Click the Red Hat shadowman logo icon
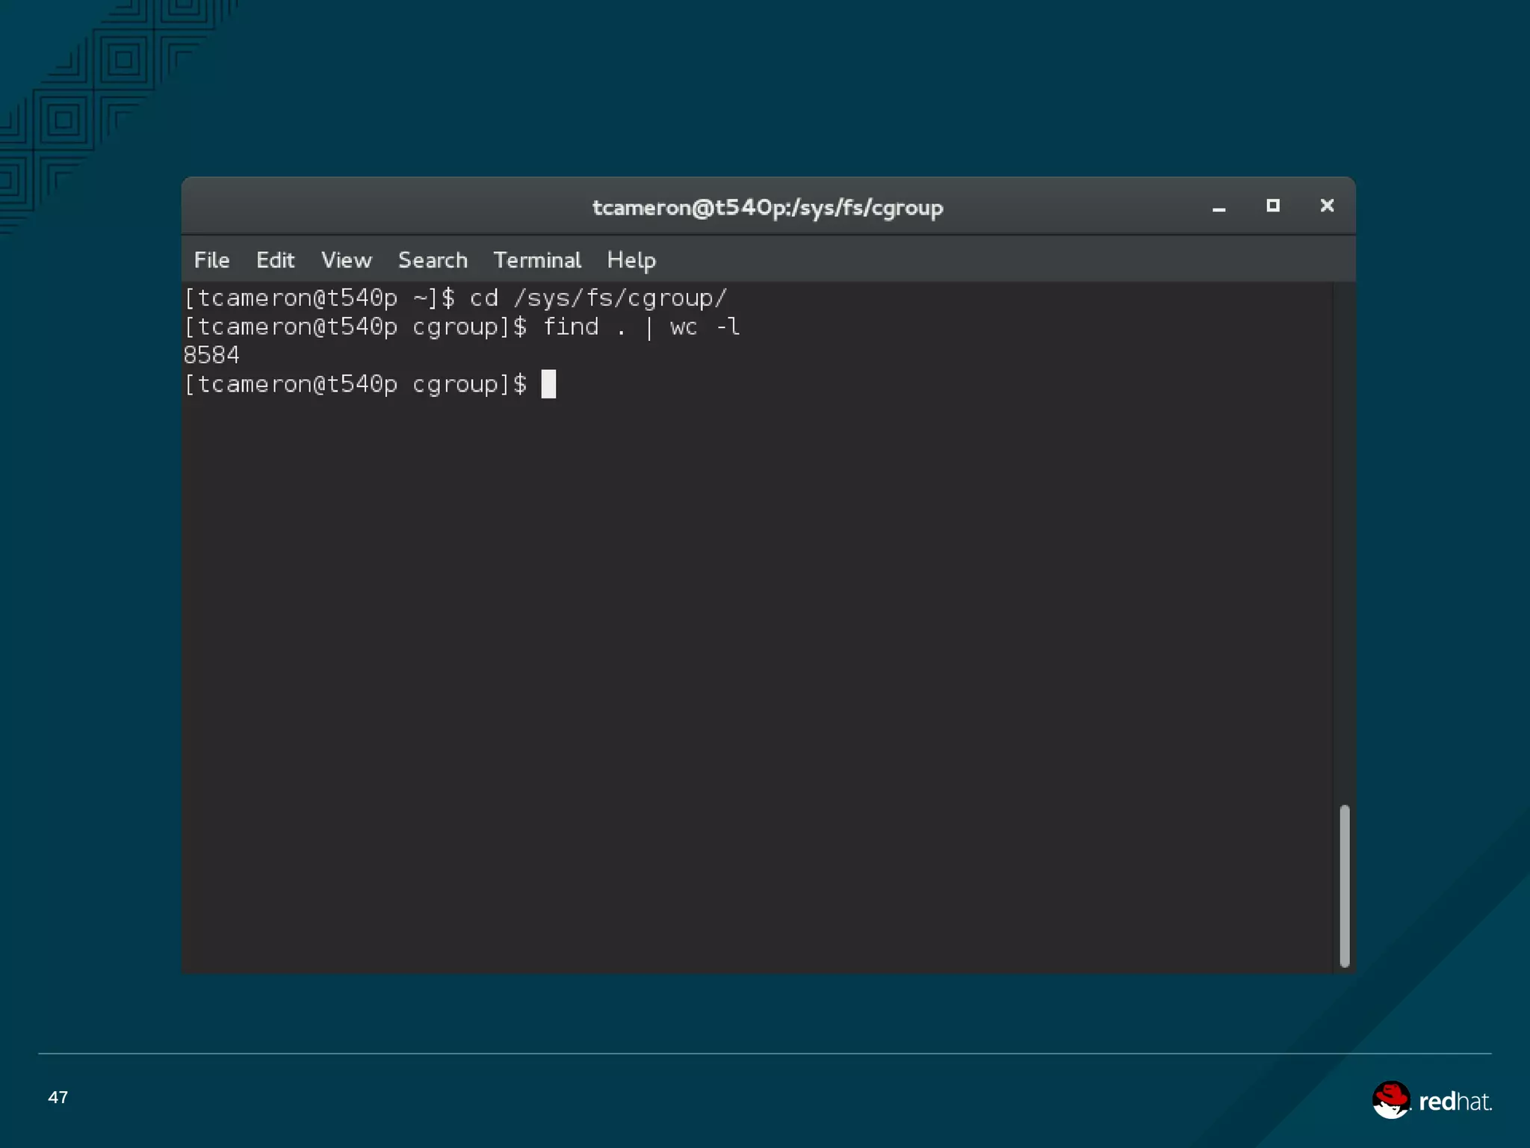 coord(1390,1100)
